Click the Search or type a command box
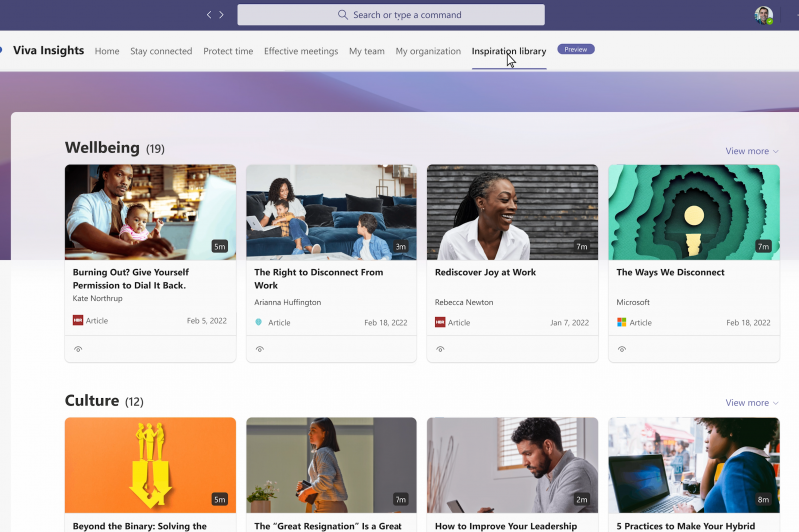Viewport: 799px width, 532px height. click(x=391, y=15)
